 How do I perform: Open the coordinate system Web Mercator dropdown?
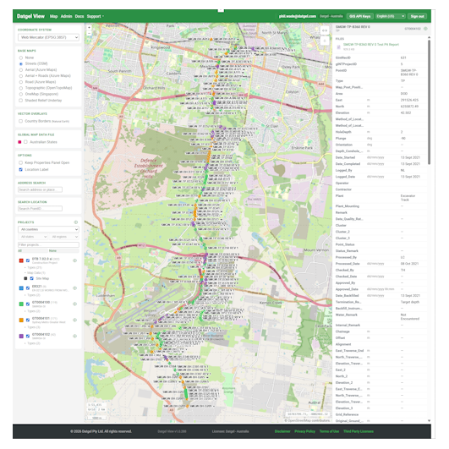pyautogui.click(x=48, y=37)
